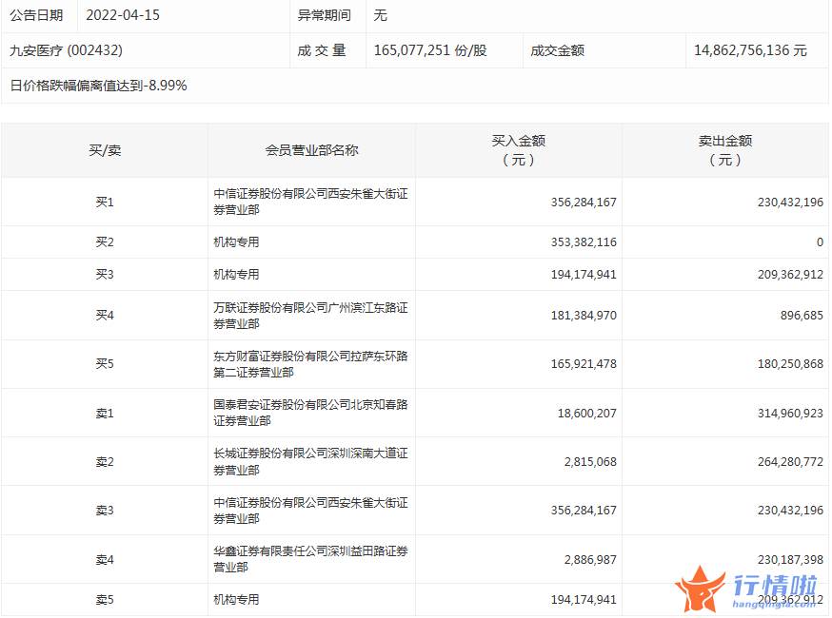Select buy amount 194,174,941 in 买3 row
Viewport: 832px width, 618px height.
[584, 275]
